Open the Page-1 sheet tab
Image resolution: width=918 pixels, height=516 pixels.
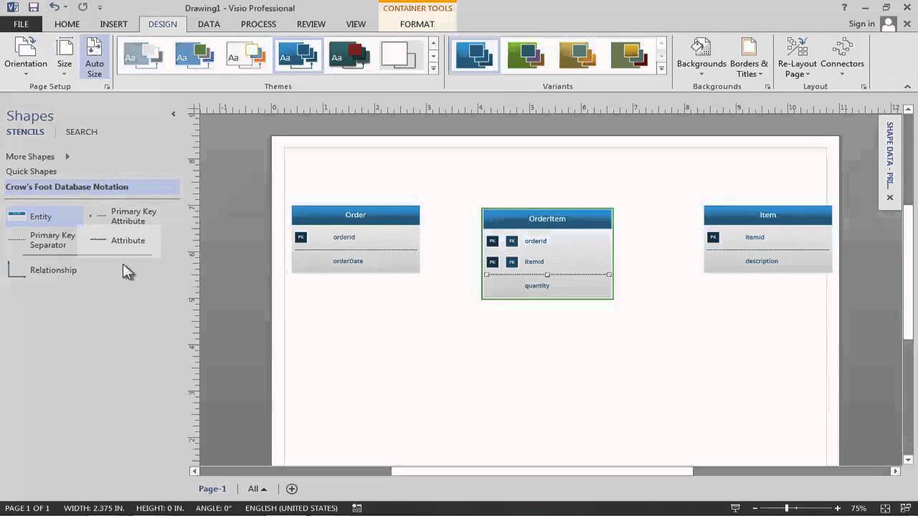[x=212, y=489]
